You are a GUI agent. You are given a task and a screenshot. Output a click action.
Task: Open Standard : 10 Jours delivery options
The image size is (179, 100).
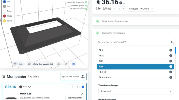pos(141,9)
